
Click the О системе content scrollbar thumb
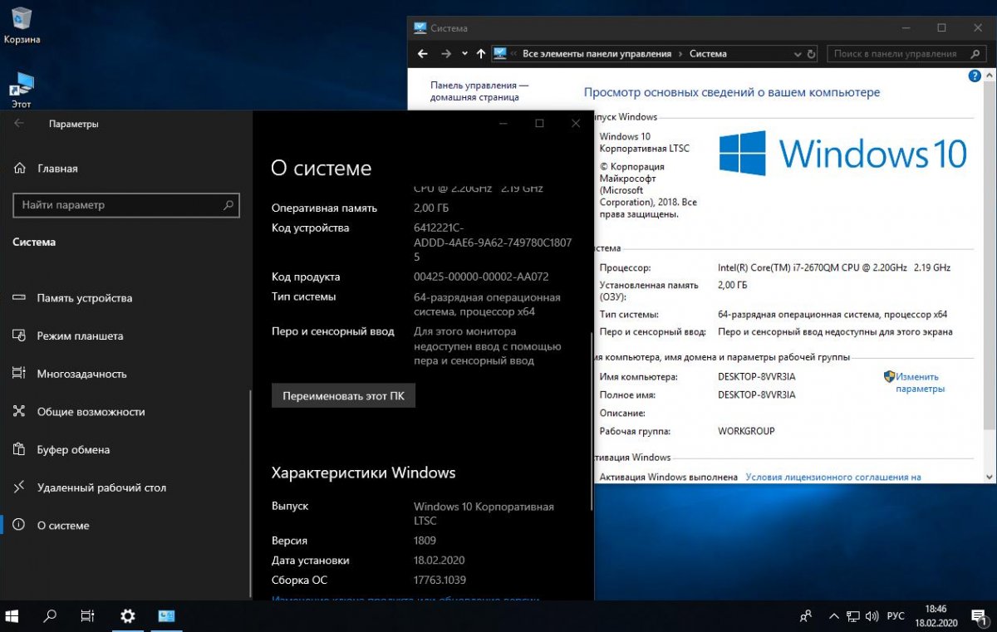592,422
